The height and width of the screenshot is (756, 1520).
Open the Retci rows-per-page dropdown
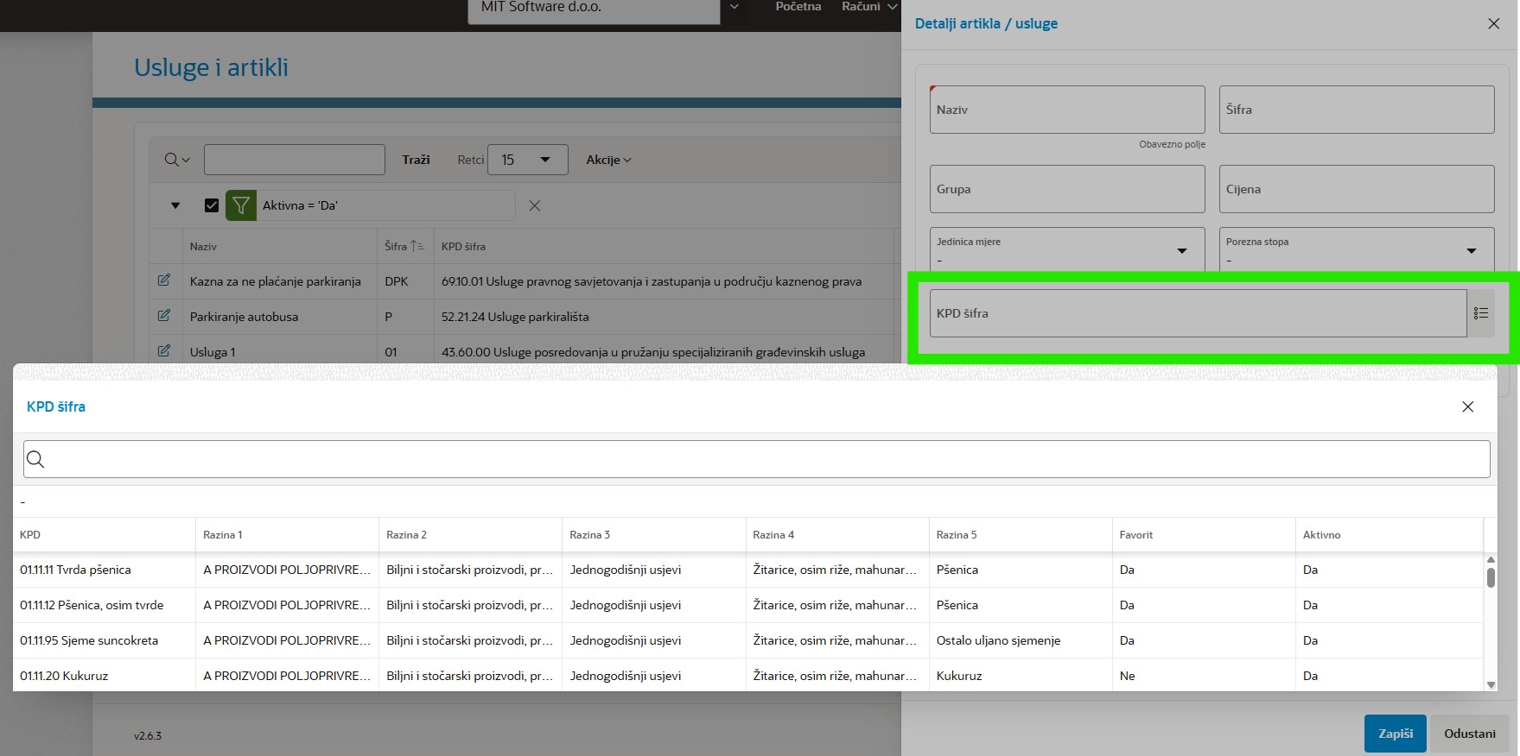pyautogui.click(x=527, y=160)
